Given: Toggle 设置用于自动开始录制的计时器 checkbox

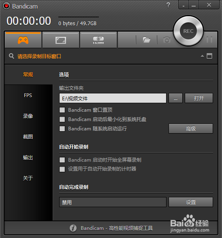Looking at the screenshot, I should pyautogui.click(x=62, y=169).
